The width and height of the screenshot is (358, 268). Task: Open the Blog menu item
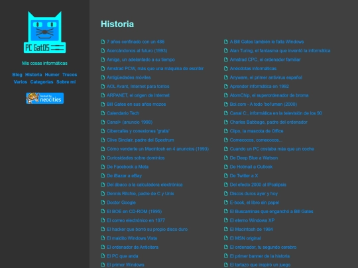(x=17, y=75)
